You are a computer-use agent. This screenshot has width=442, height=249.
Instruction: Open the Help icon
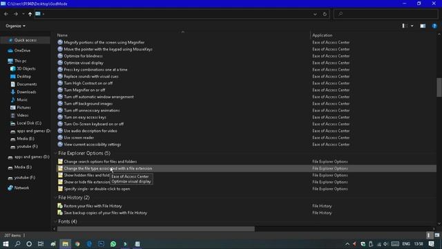click(x=434, y=26)
